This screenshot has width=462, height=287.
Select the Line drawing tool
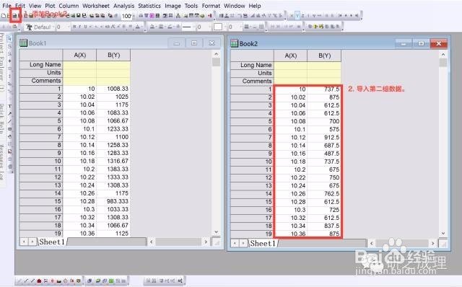tap(9, 121)
